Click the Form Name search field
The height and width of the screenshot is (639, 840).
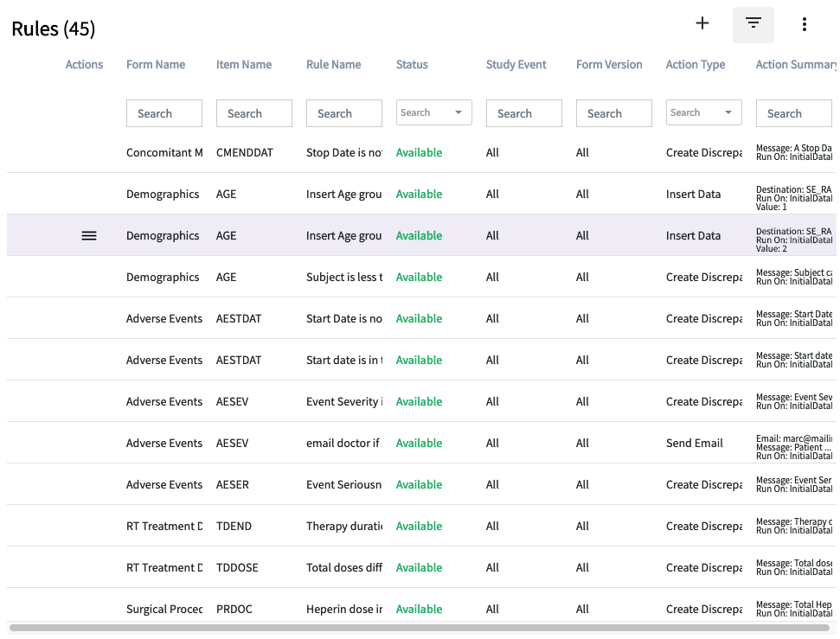pyautogui.click(x=164, y=113)
